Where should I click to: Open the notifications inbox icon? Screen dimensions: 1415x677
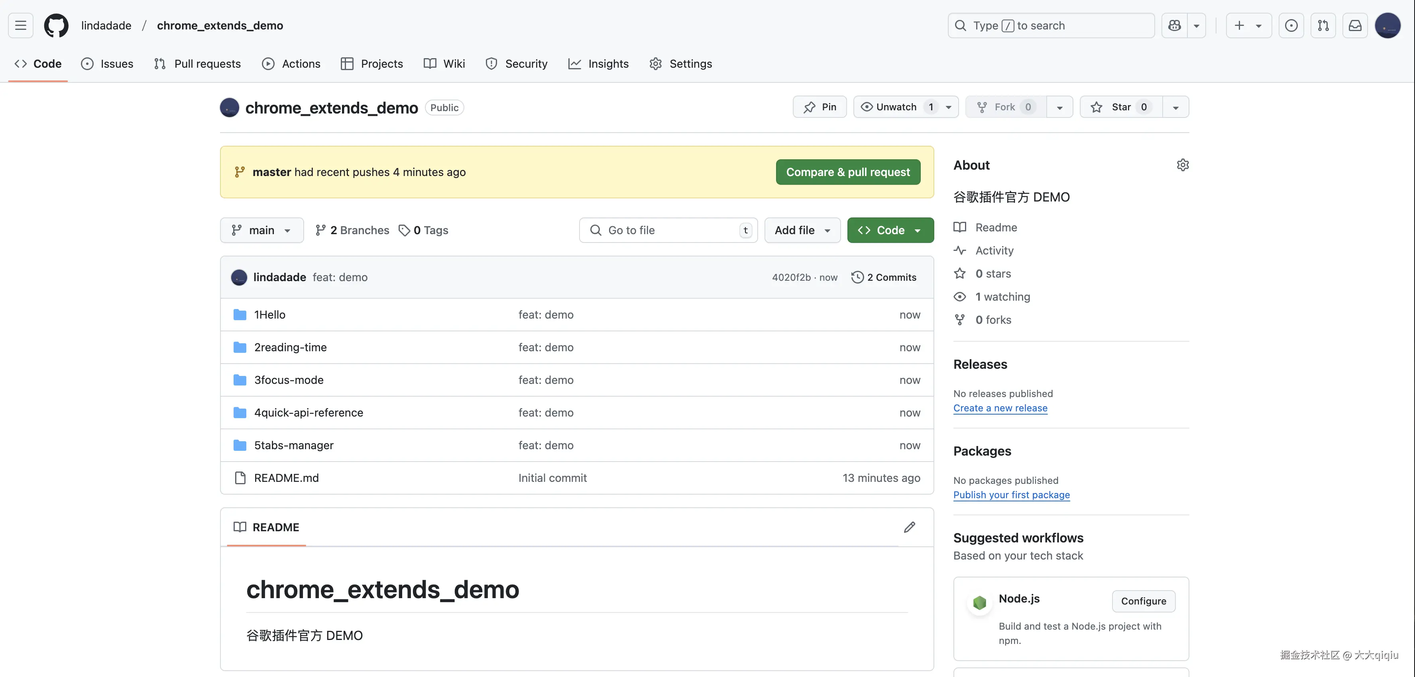coord(1354,25)
